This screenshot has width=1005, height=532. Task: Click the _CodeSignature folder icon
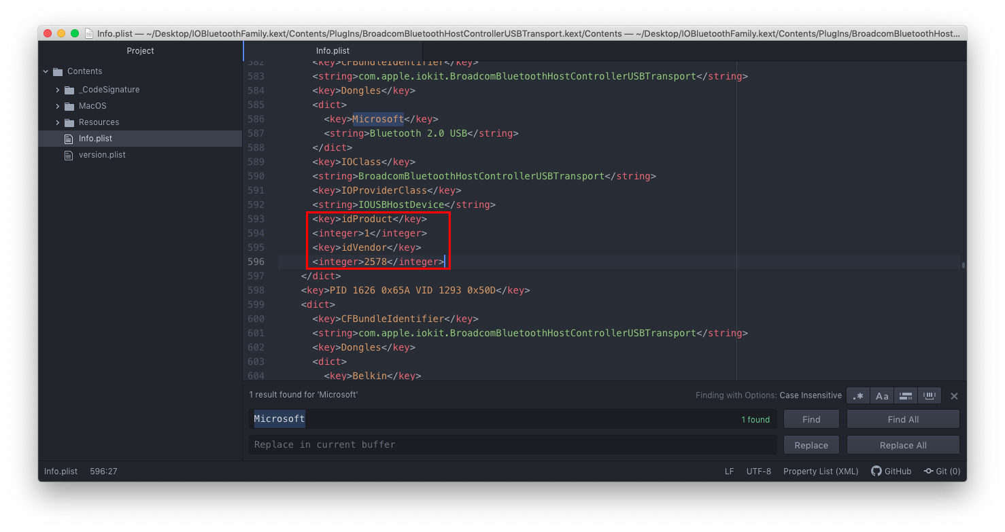[69, 90]
